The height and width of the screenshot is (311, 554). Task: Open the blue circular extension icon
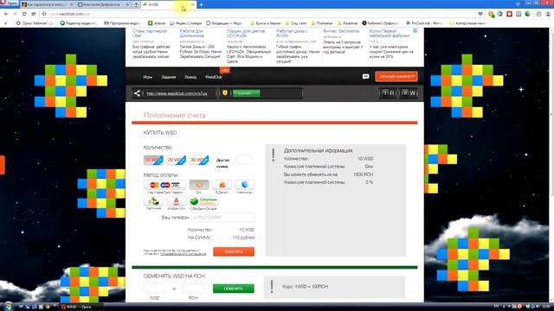coord(500,14)
